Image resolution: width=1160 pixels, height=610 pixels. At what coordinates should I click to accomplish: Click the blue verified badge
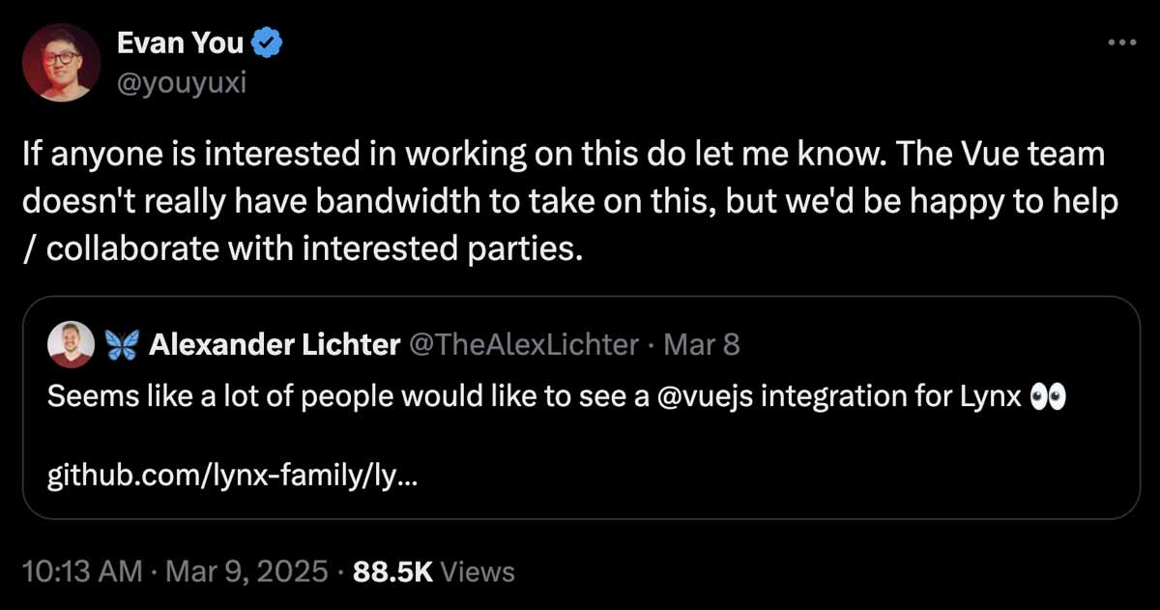coord(267,43)
